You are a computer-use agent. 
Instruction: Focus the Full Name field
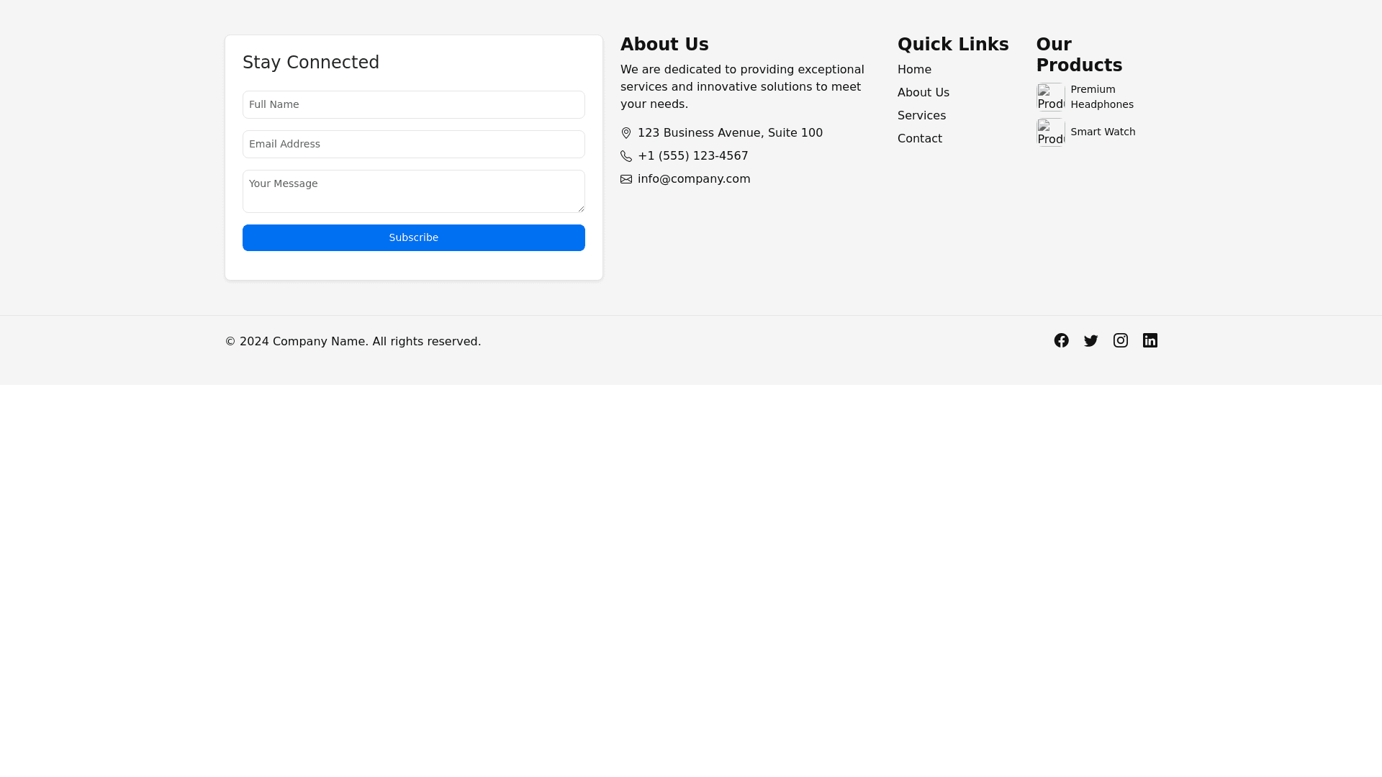(413, 105)
